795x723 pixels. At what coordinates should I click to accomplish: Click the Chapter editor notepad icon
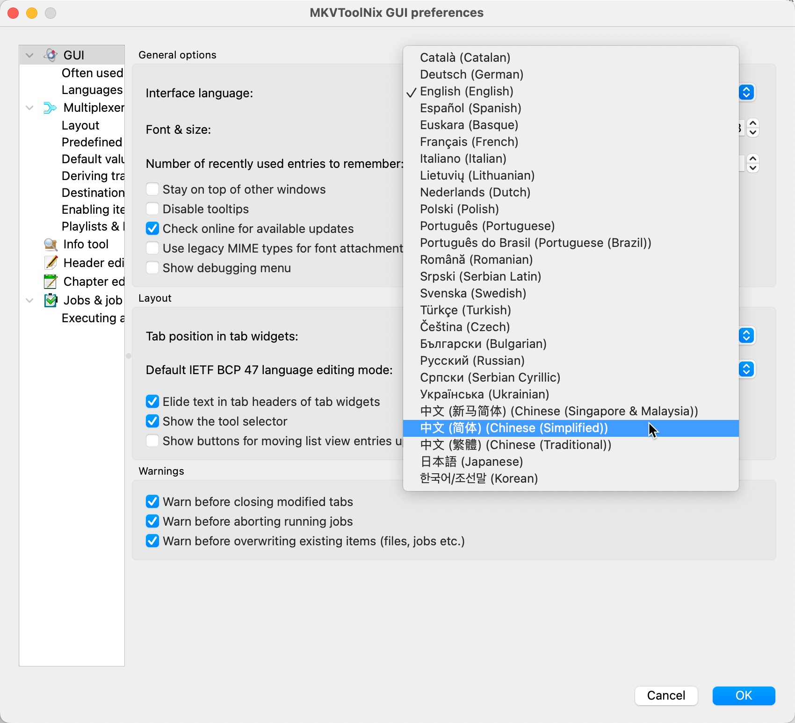(x=51, y=282)
